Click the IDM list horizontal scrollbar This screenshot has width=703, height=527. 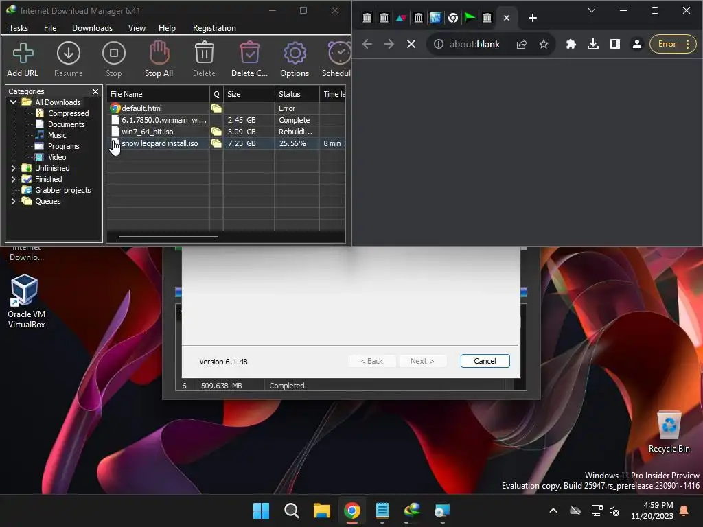168,237
